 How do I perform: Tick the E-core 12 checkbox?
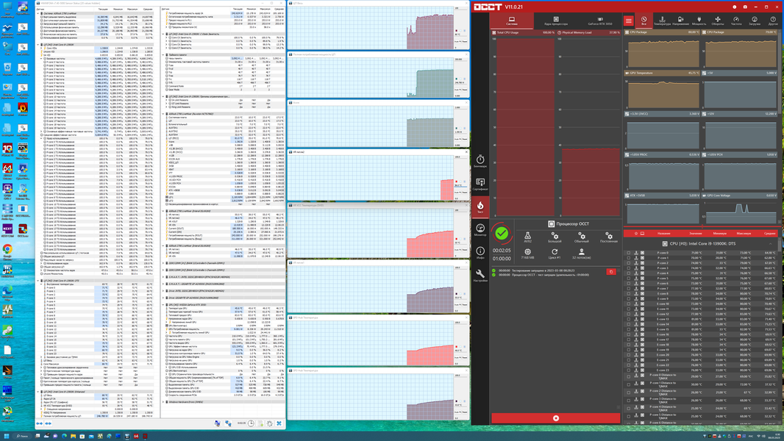629,314
